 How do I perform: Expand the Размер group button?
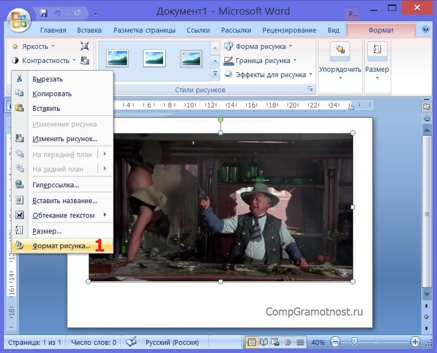click(377, 60)
